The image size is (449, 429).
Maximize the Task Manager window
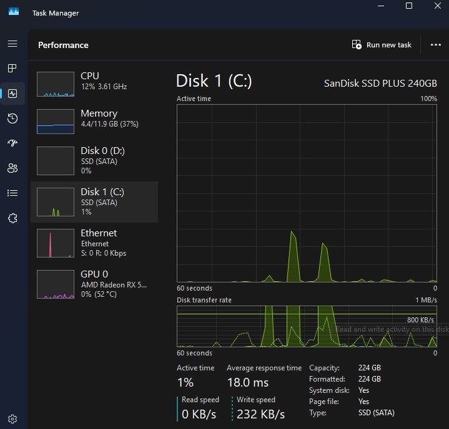409,6
